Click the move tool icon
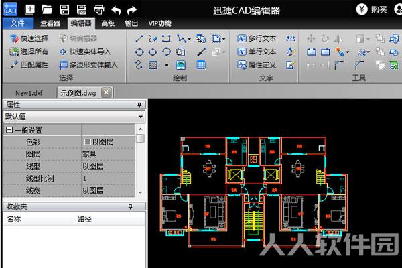402x268 pixels. [x=311, y=38]
